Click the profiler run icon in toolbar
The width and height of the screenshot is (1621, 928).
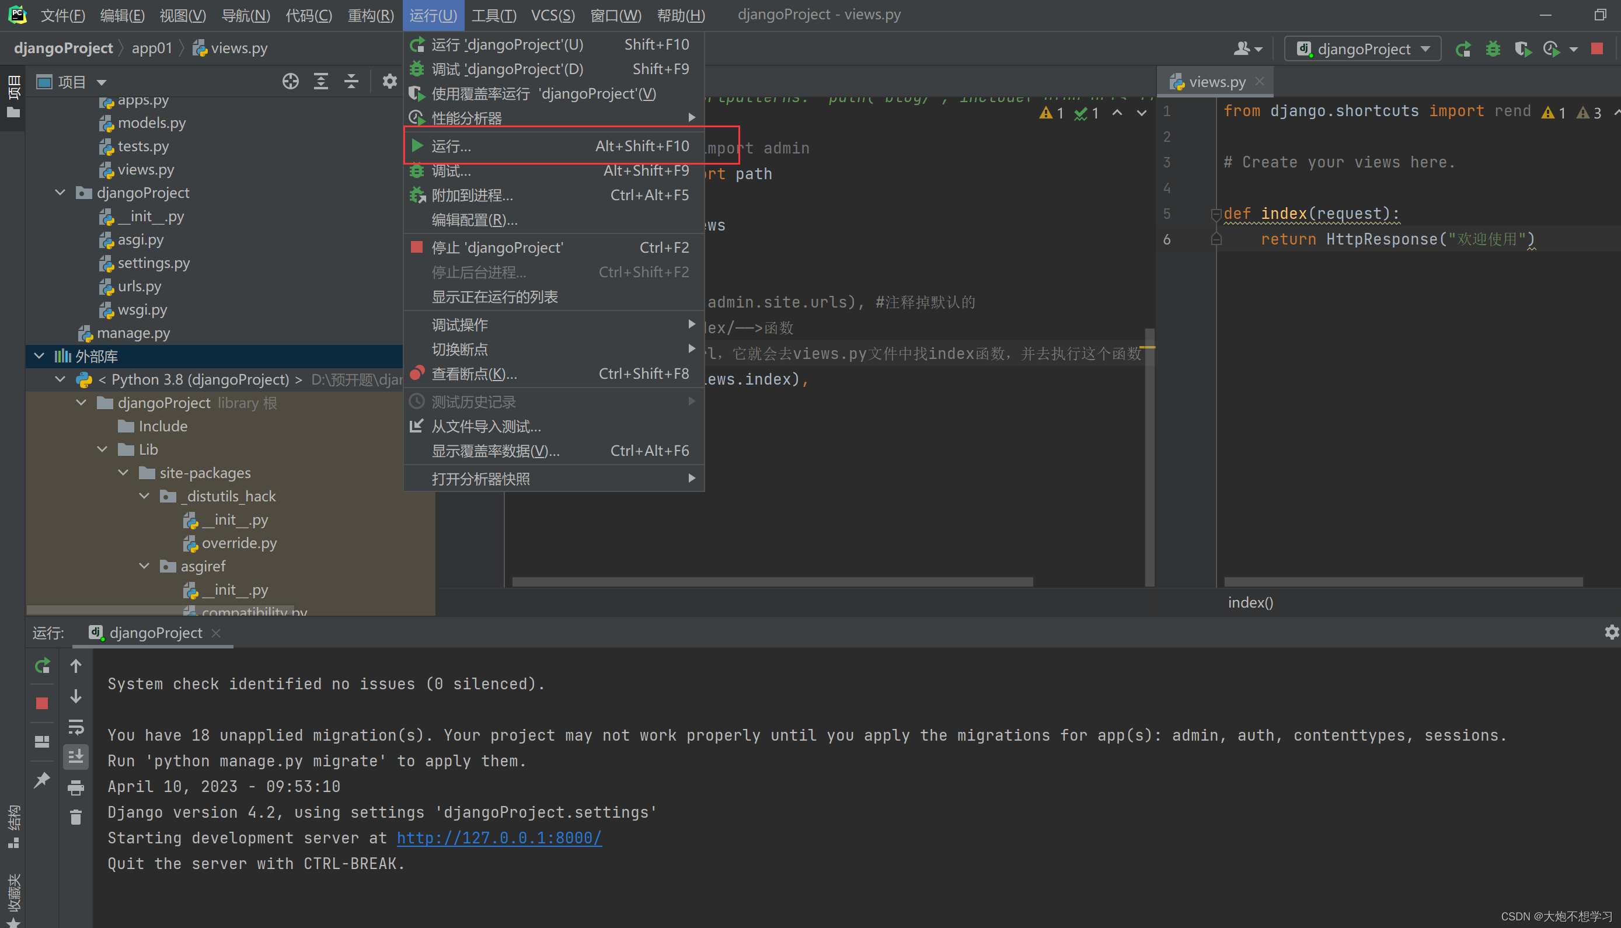(1552, 49)
